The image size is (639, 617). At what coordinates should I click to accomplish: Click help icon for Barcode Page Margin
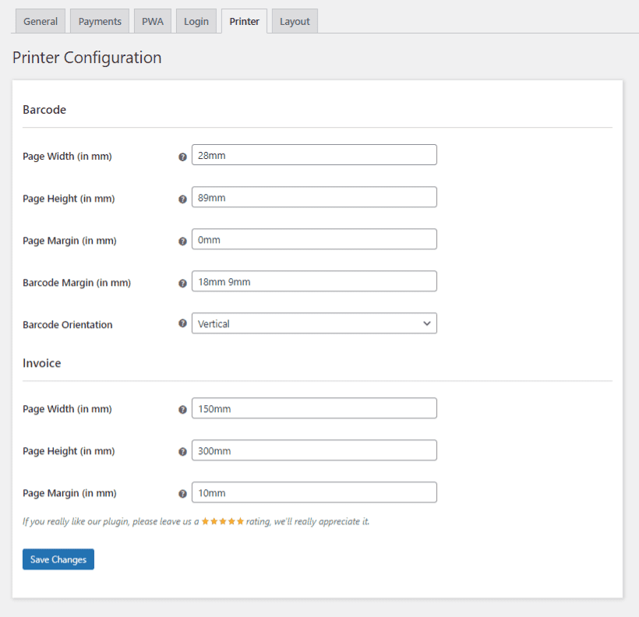click(182, 241)
